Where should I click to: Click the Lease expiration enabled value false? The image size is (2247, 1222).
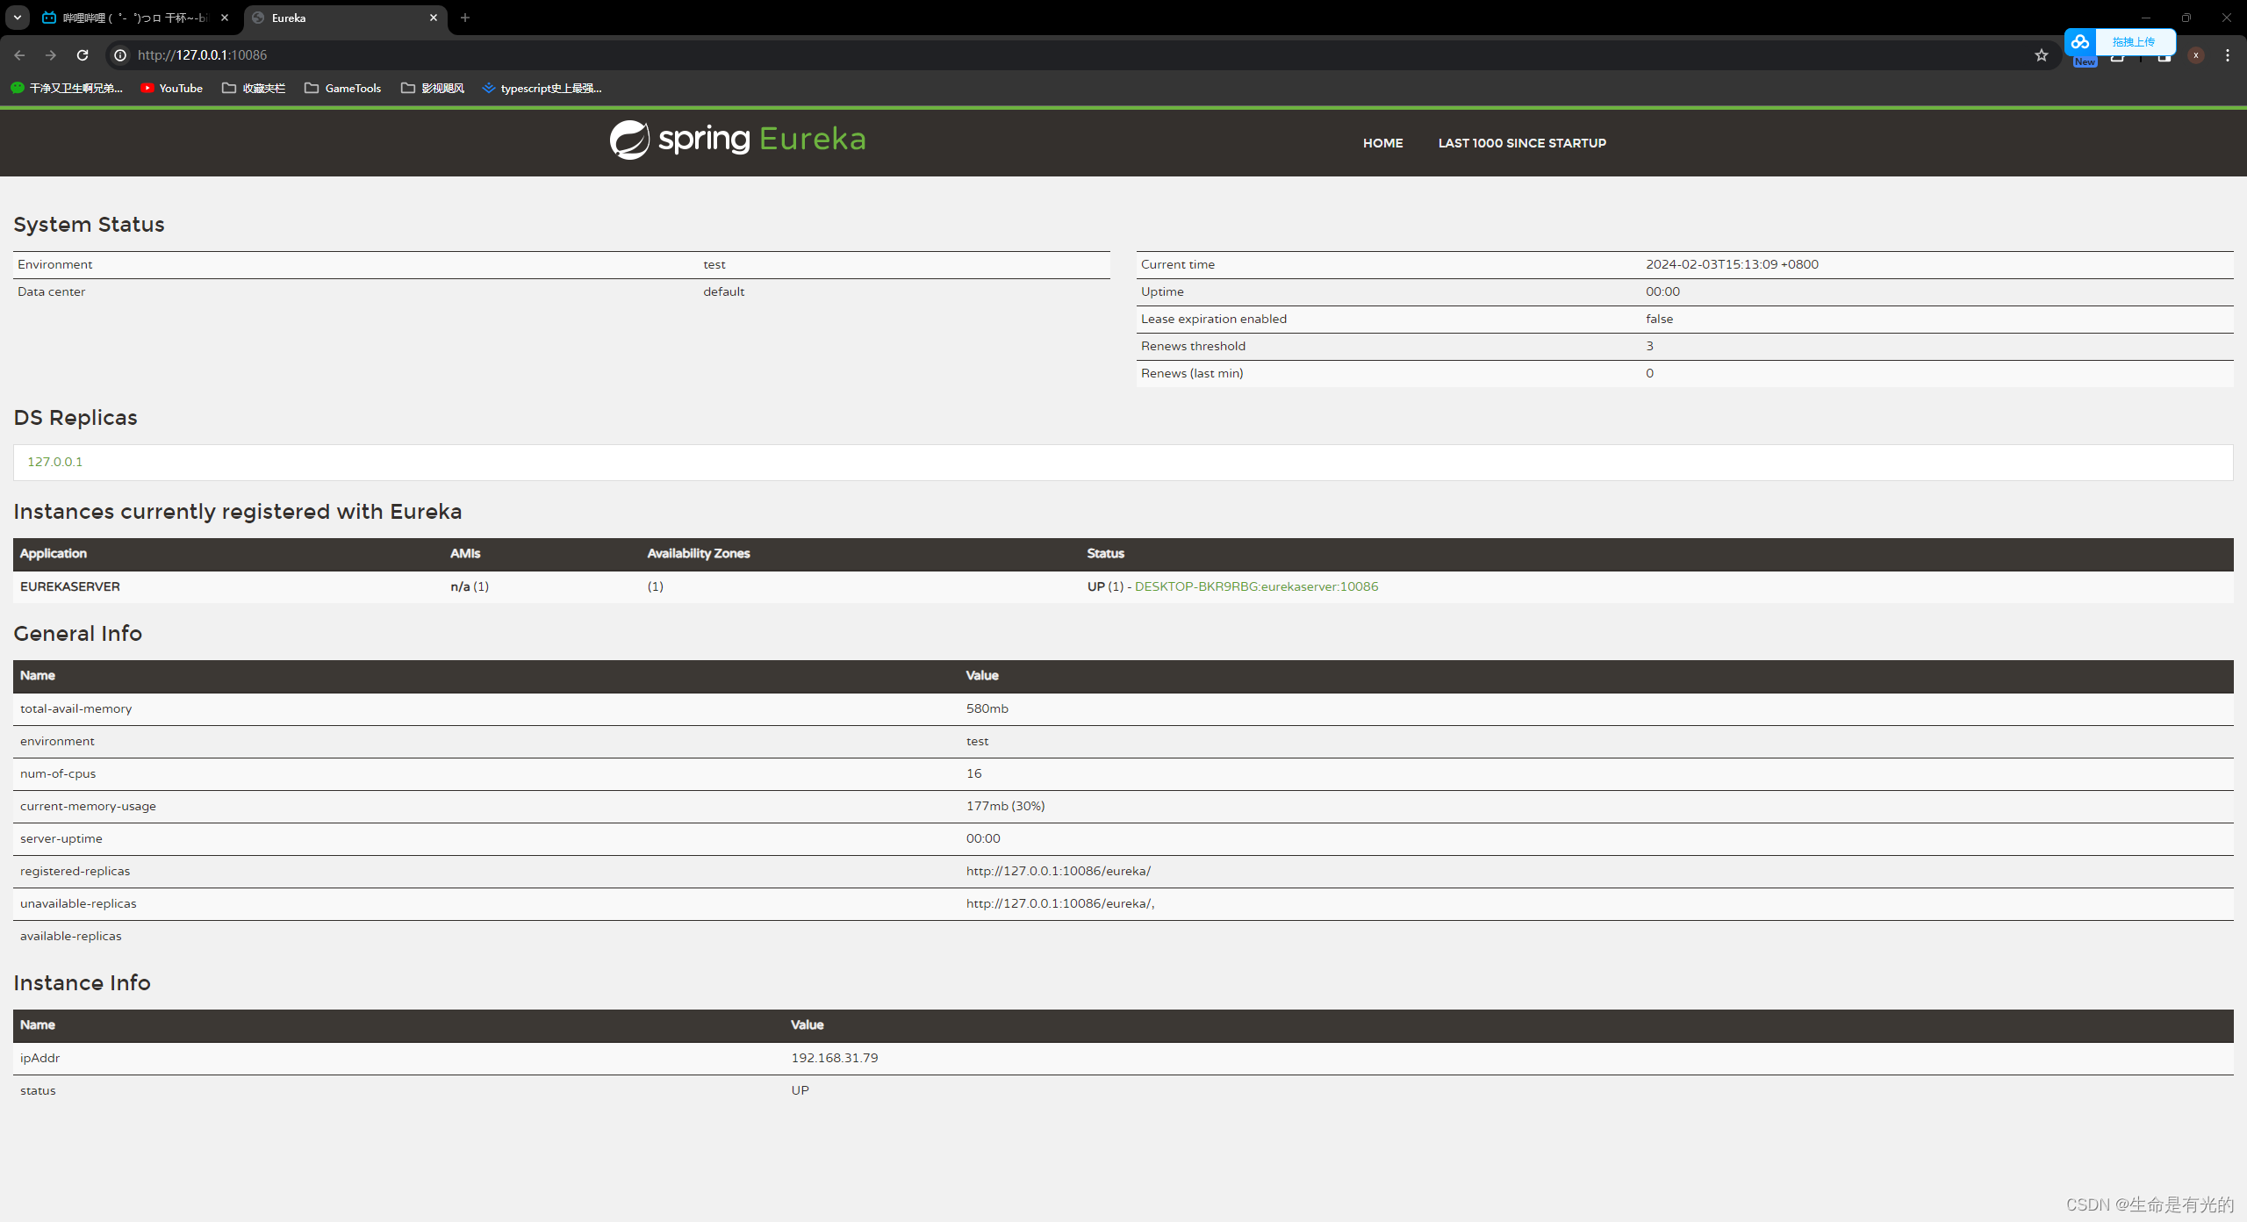1659,319
